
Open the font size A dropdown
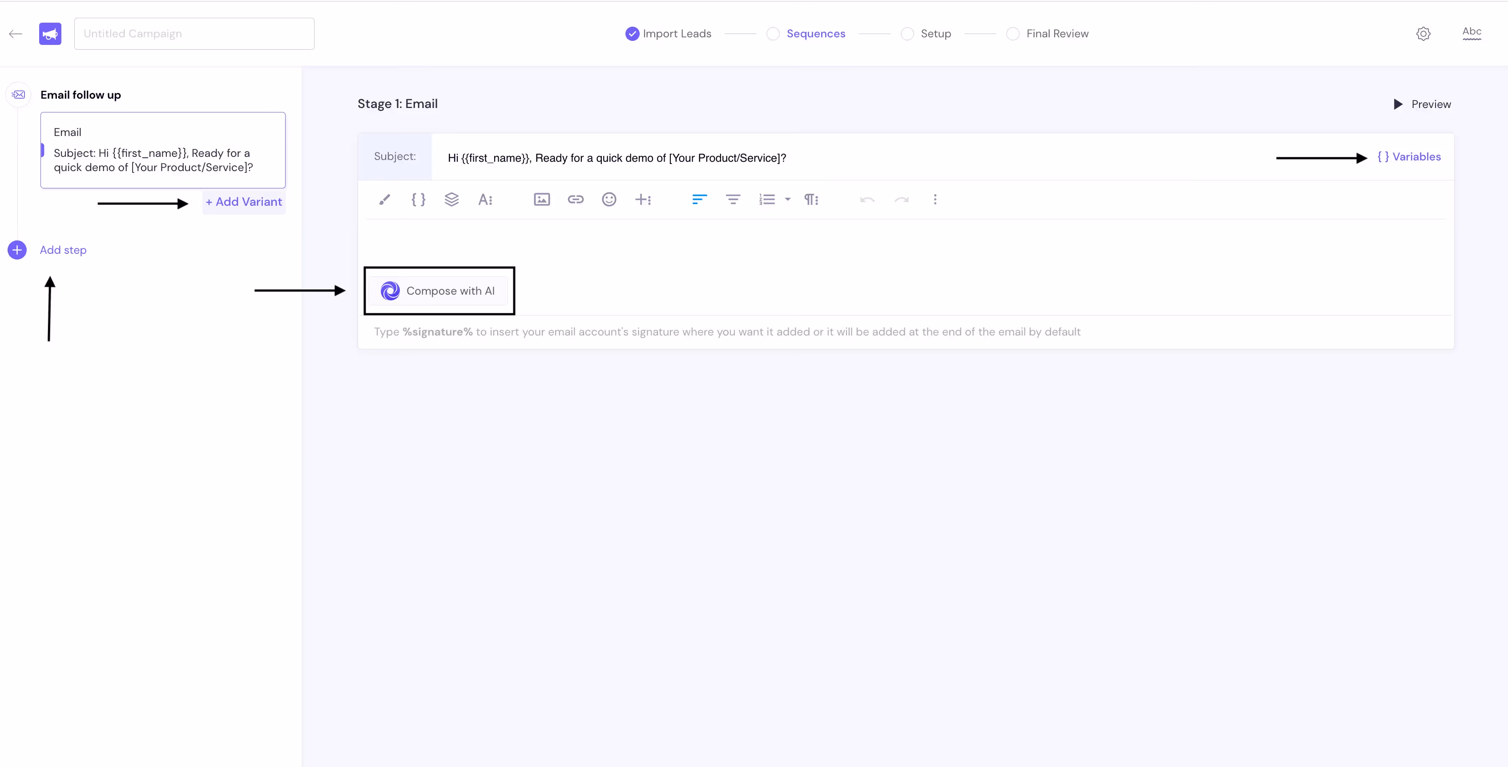coord(485,200)
